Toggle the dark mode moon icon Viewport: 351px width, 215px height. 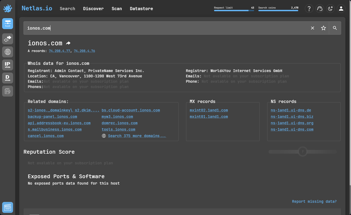(330, 9)
